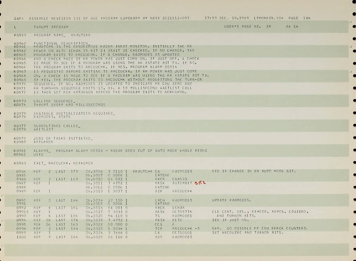
Task: Click operand 'LCHAN' on line 0992
Action: pyautogui.click(x=178, y=208)
